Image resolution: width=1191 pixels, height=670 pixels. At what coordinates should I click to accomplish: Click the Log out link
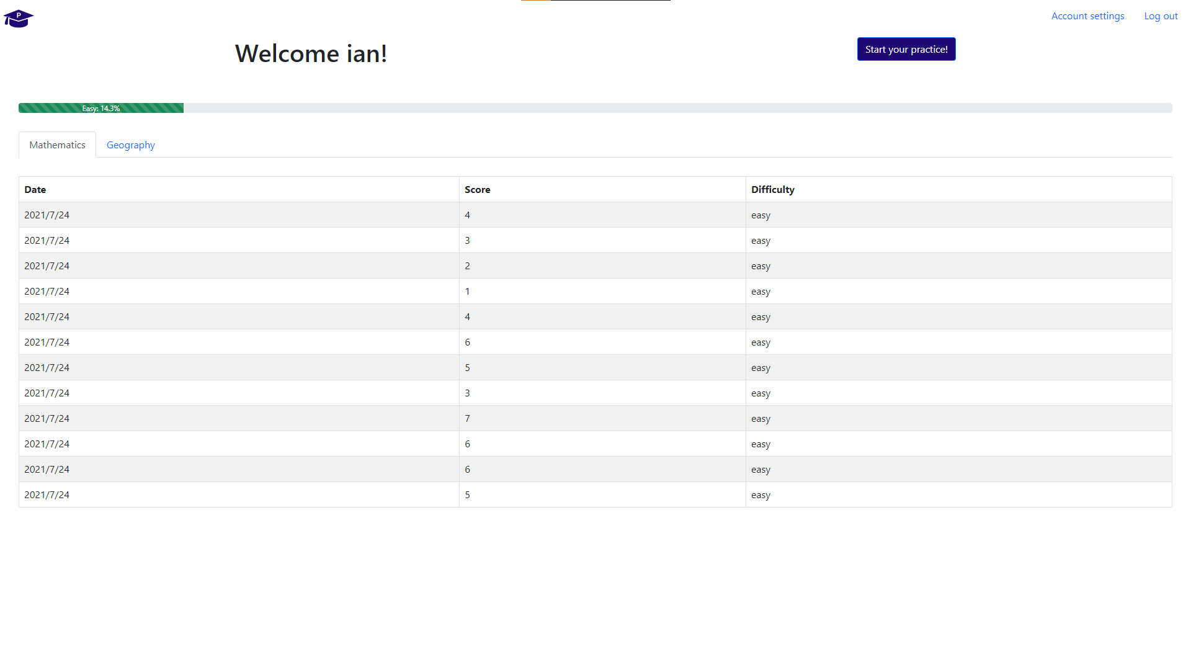(1161, 16)
